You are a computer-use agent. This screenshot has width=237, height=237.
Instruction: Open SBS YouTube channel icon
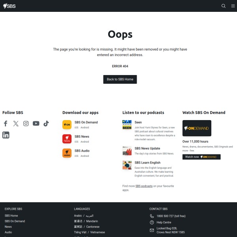click(x=36, y=123)
